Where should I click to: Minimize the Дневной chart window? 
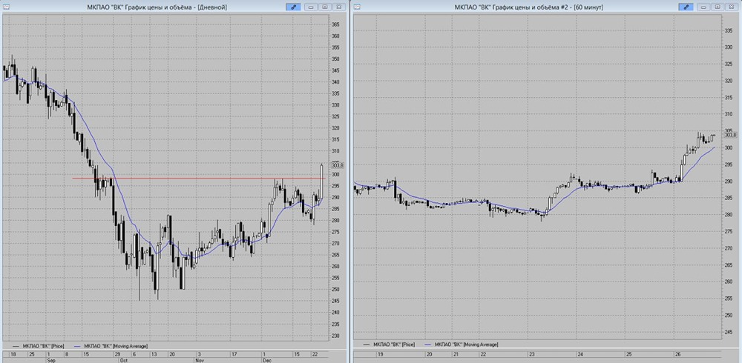(x=311, y=7)
